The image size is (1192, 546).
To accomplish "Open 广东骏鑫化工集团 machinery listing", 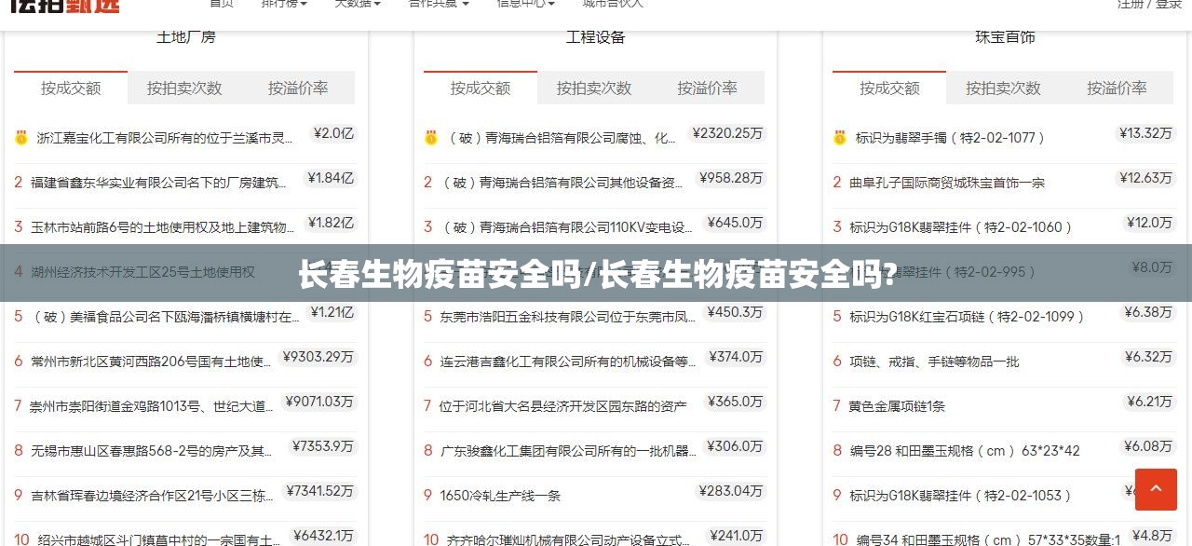I will (568, 451).
